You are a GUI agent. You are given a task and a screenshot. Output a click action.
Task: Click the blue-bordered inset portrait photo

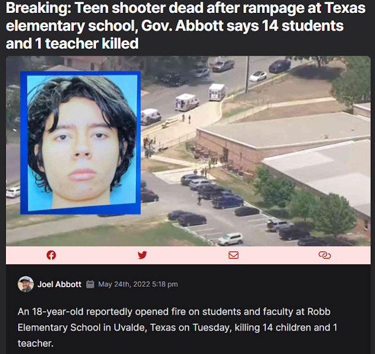tap(80, 143)
